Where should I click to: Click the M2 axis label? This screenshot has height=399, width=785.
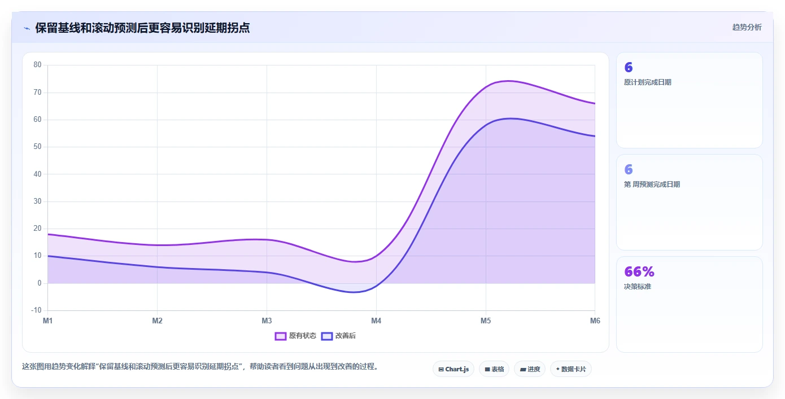158,321
